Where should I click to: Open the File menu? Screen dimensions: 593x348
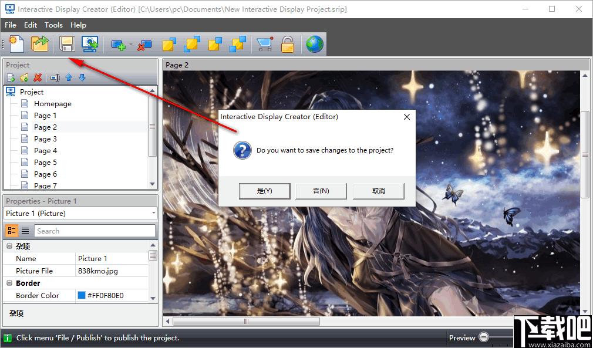11,25
